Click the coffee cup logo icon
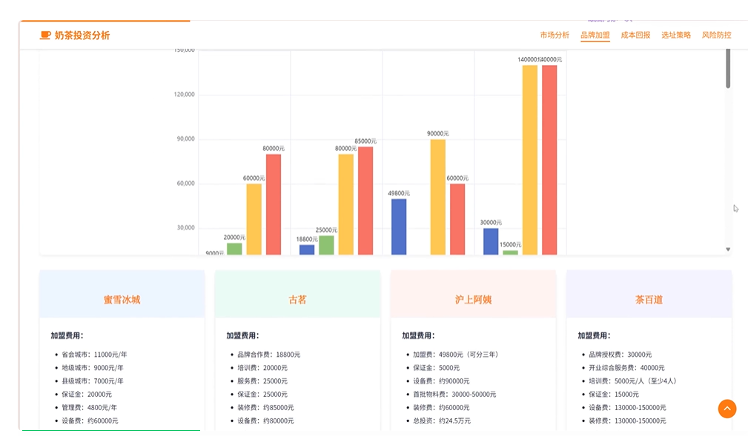 click(x=44, y=36)
